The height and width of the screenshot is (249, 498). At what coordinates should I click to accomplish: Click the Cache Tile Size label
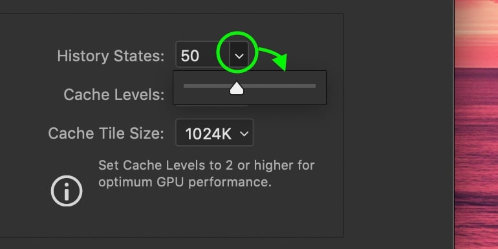coord(106,133)
